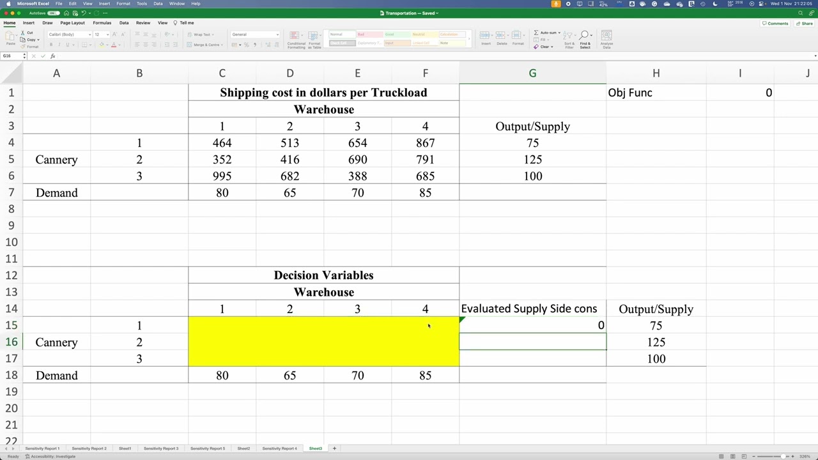This screenshot has width=818, height=460.
Task: Open Find & Select magnifier
Action: click(x=585, y=40)
